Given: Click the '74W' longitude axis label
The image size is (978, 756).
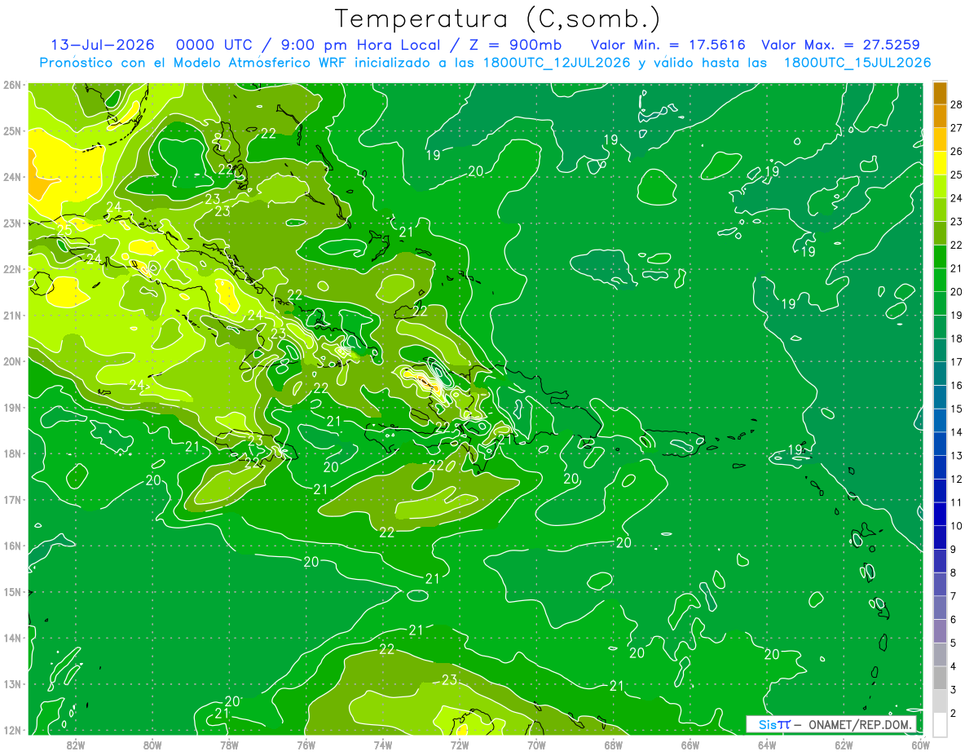Looking at the screenshot, I should [x=382, y=745].
